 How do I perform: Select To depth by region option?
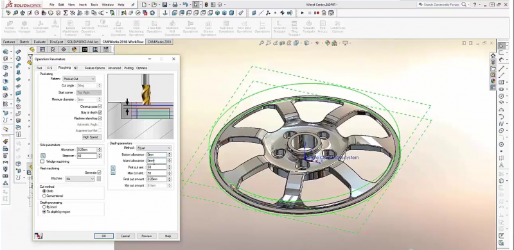[x=44, y=212]
